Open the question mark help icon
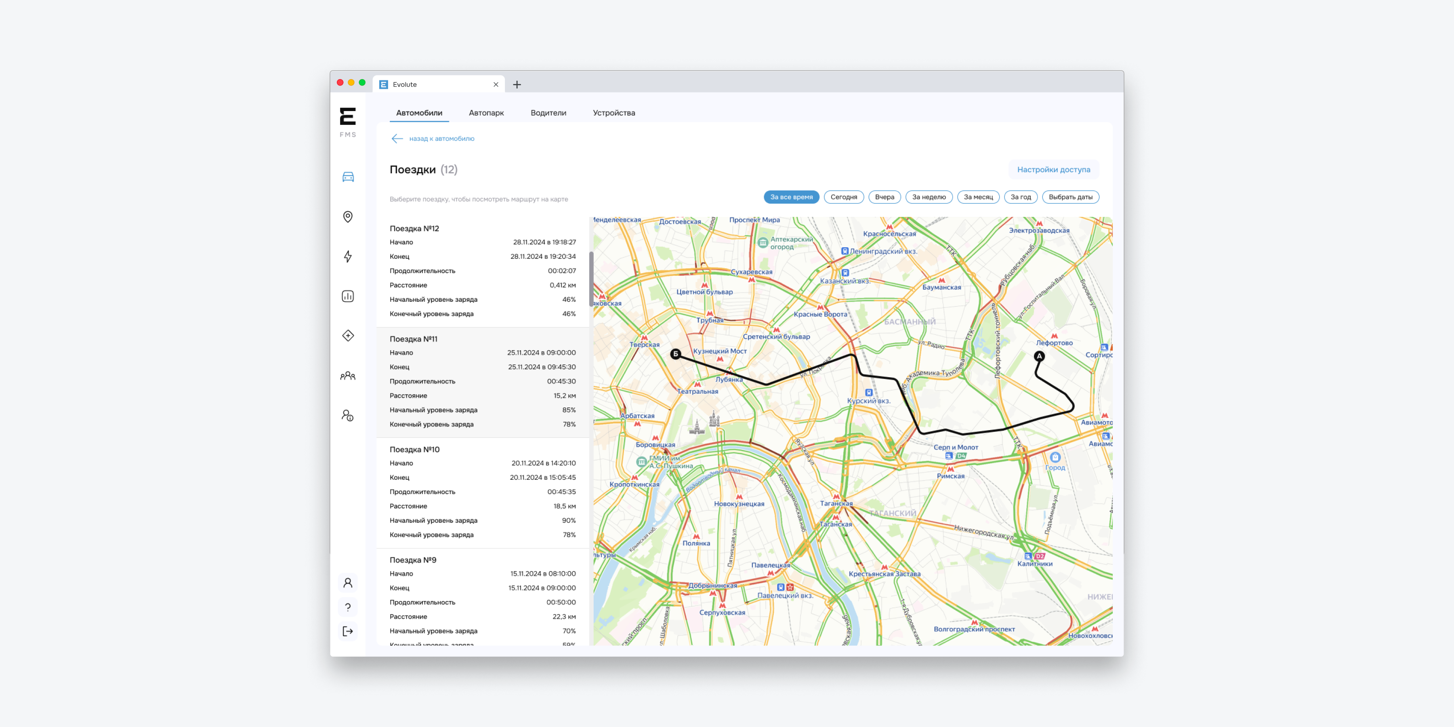Screen dimensions: 1454x727 coord(348,607)
